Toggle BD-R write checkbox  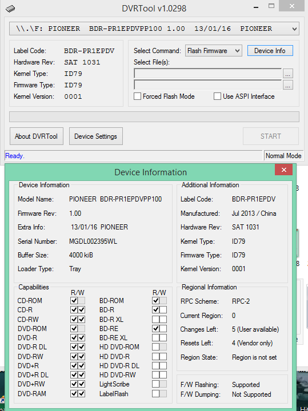click(x=163, y=310)
